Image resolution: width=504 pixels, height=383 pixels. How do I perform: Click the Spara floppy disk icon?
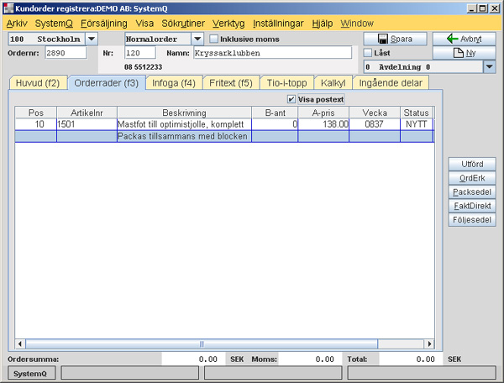coord(383,39)
